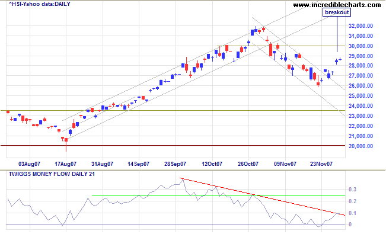Click the 03Aug07 date label

point(29,164)
